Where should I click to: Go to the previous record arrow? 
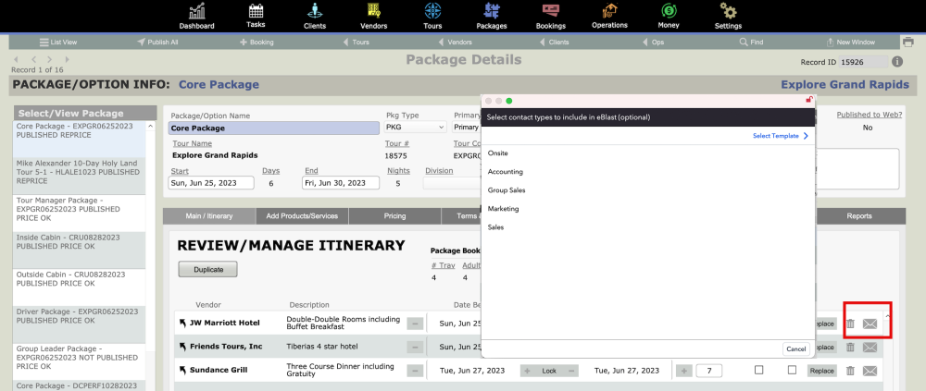pyautogui.click(x=33, y=59)
